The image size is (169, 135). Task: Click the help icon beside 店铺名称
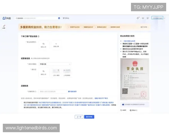point(35,91)
